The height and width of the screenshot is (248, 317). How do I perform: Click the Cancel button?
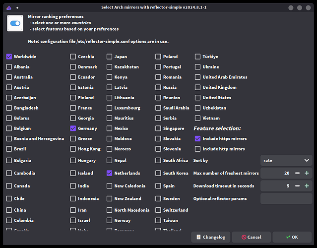[x=252, y=237]
